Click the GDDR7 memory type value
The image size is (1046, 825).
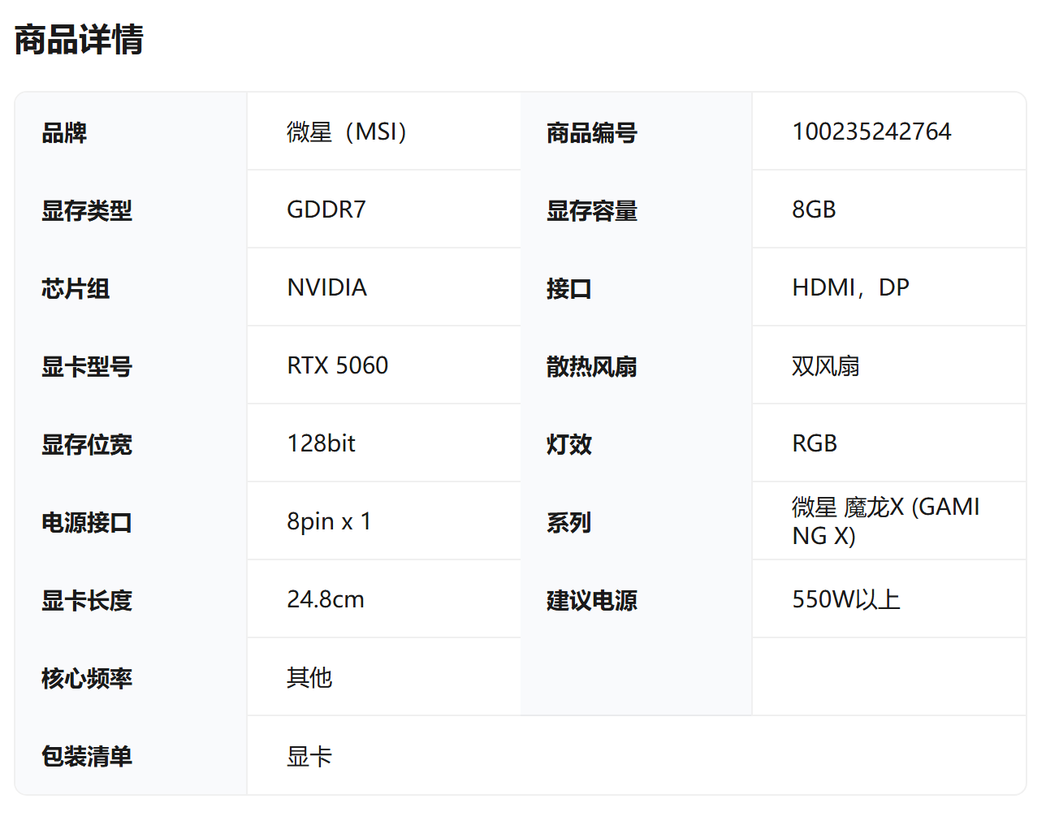(326, 209)
